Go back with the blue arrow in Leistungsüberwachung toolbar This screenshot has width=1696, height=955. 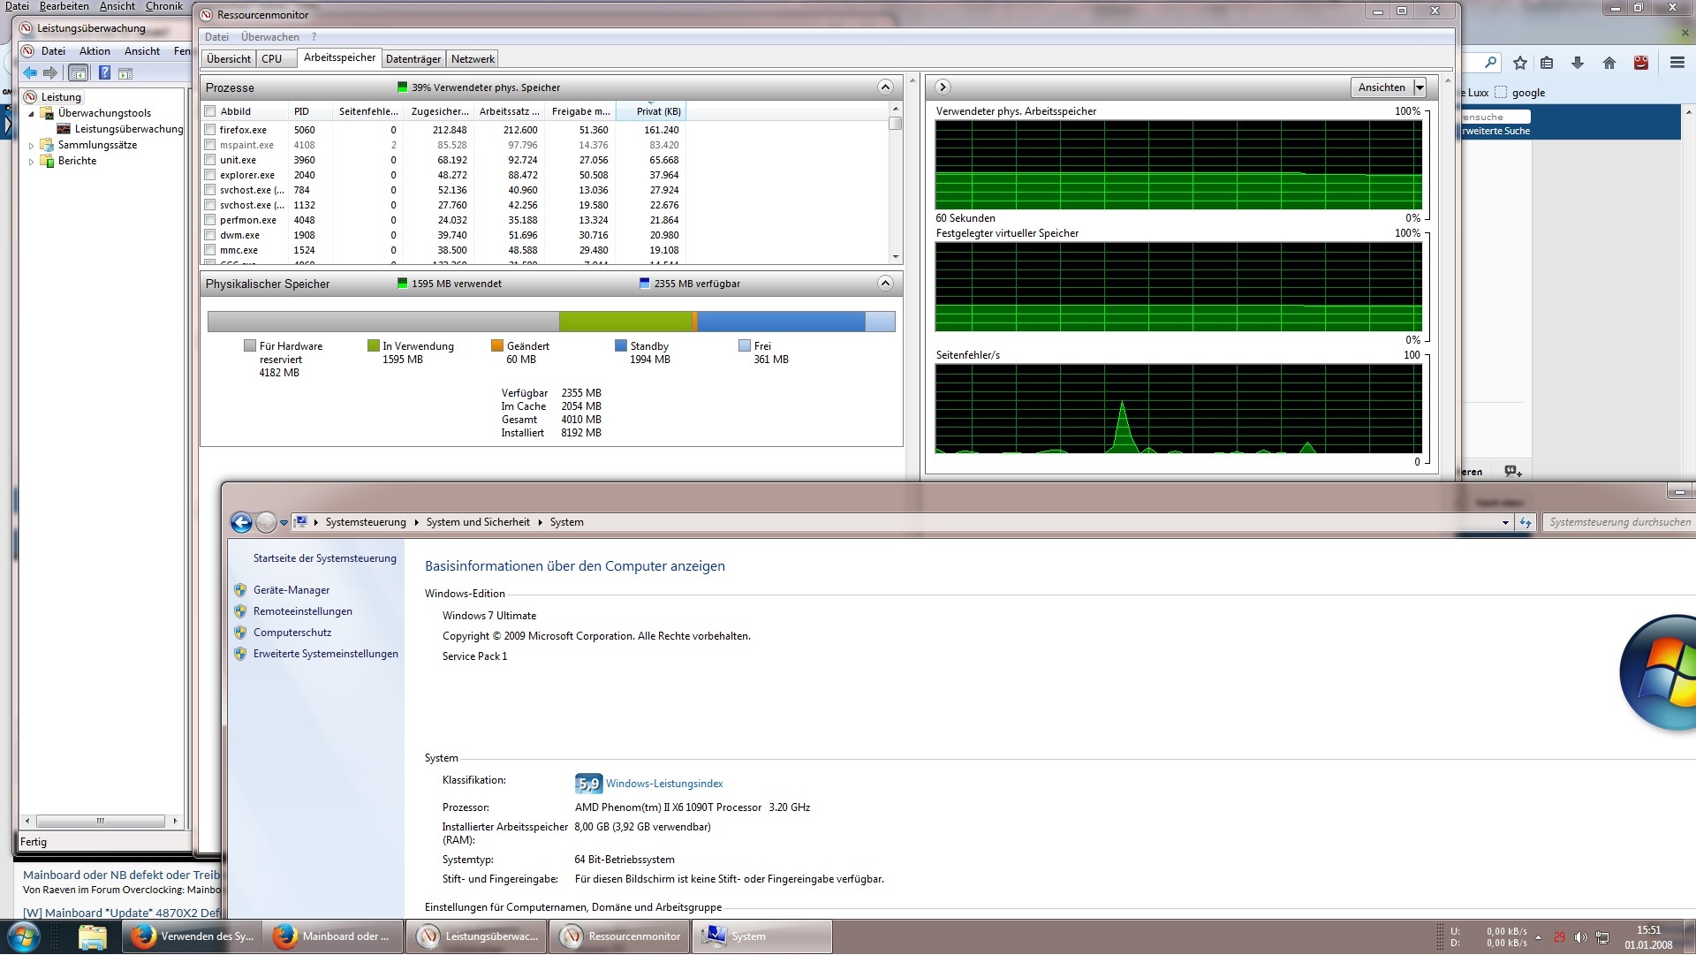[31, 72]
